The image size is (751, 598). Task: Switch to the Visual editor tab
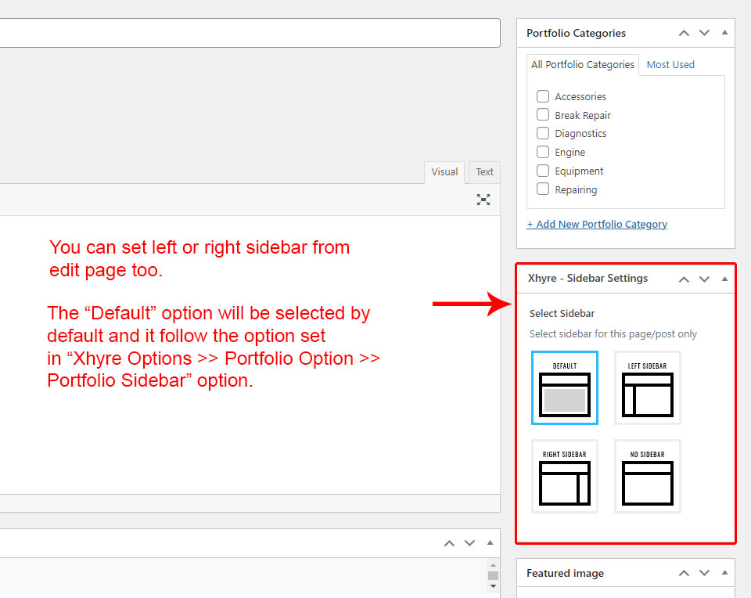[x=444, y=172]
